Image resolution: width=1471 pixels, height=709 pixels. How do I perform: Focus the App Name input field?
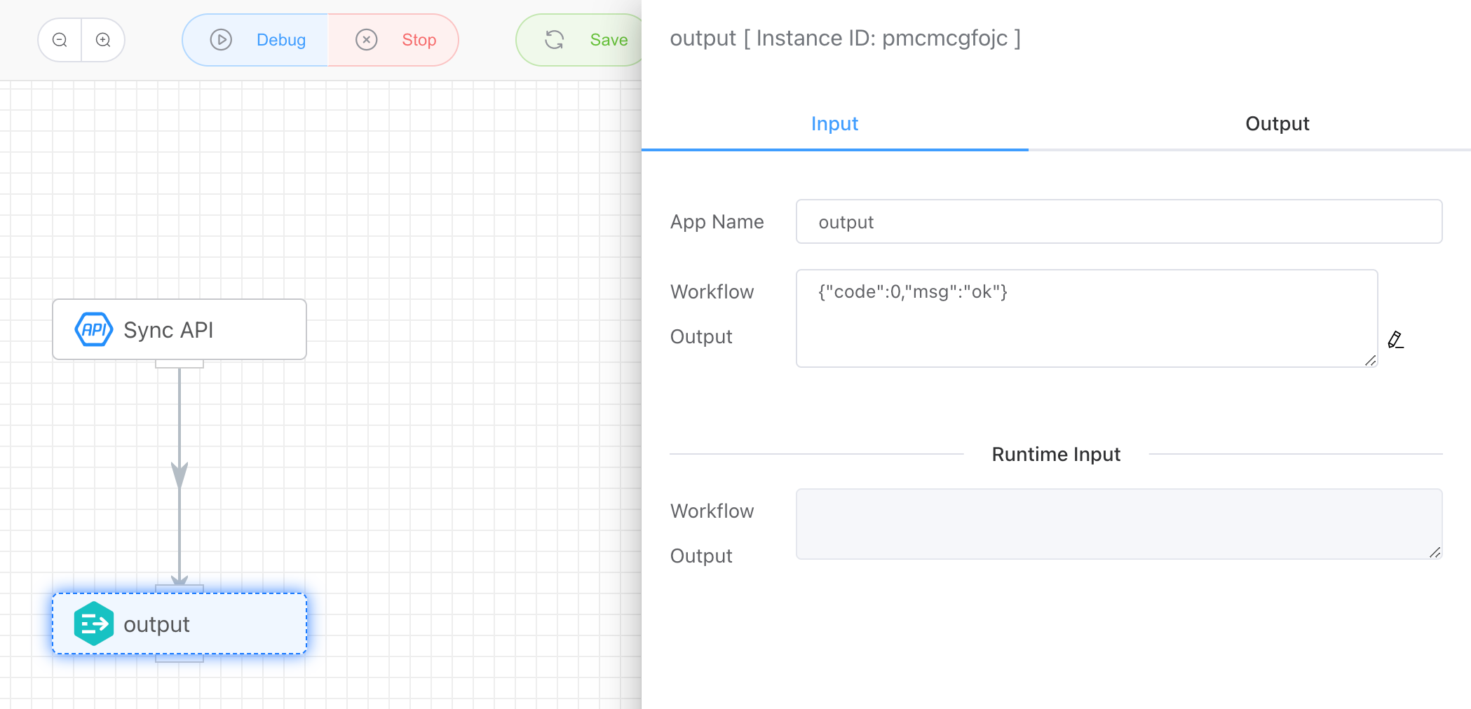pyautogui.click(x=1118, y=222)
